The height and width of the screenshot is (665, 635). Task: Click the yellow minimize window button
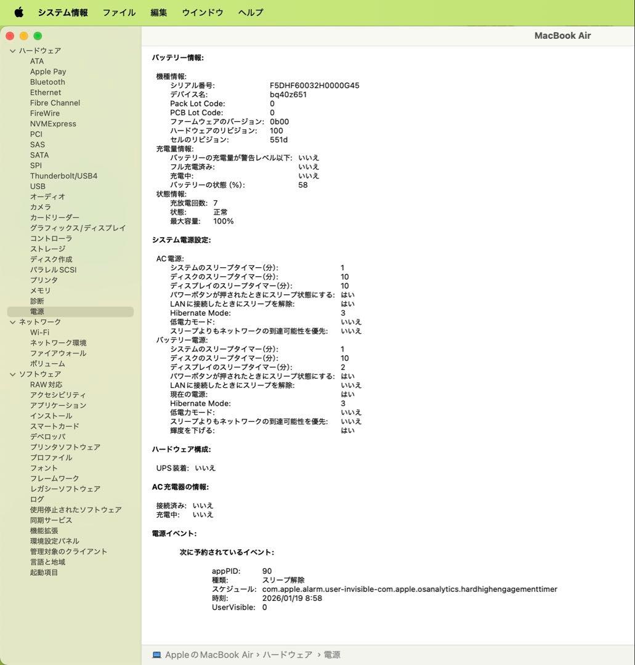(x=23, y=36)
